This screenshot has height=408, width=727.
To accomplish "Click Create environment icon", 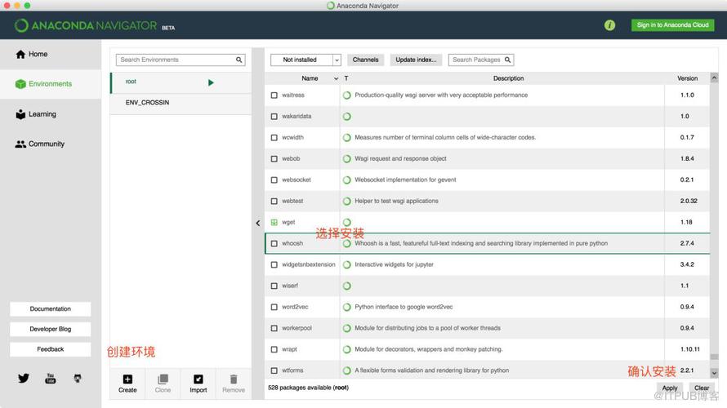I will pyautogui.click(x=127, y=379).
